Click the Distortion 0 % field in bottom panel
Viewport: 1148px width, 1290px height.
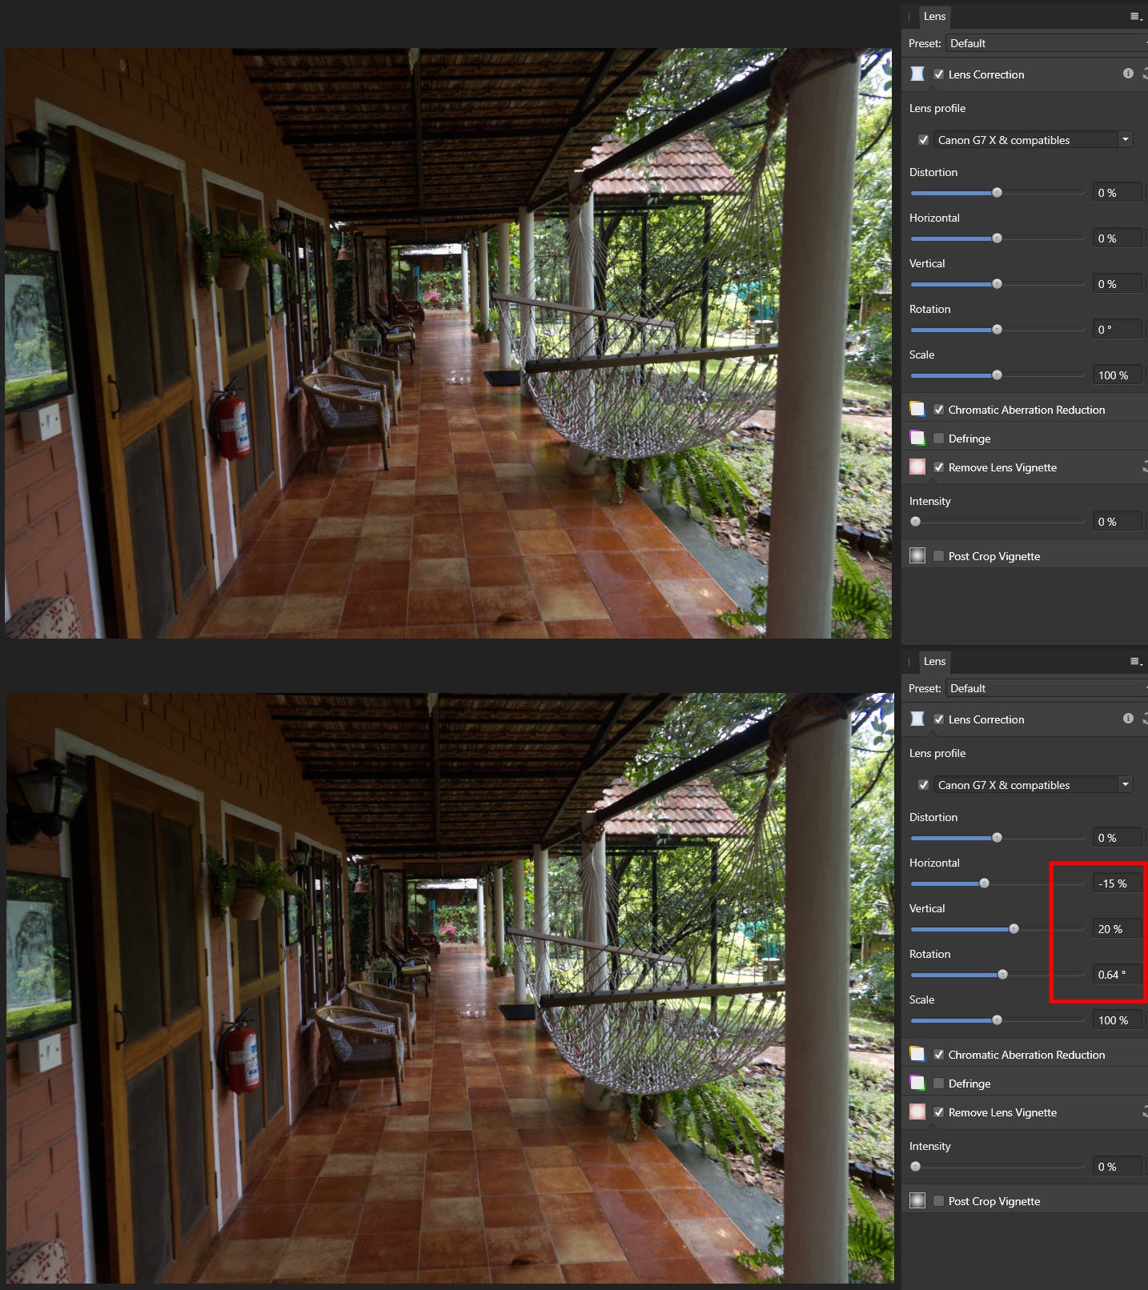point(1118,838)
